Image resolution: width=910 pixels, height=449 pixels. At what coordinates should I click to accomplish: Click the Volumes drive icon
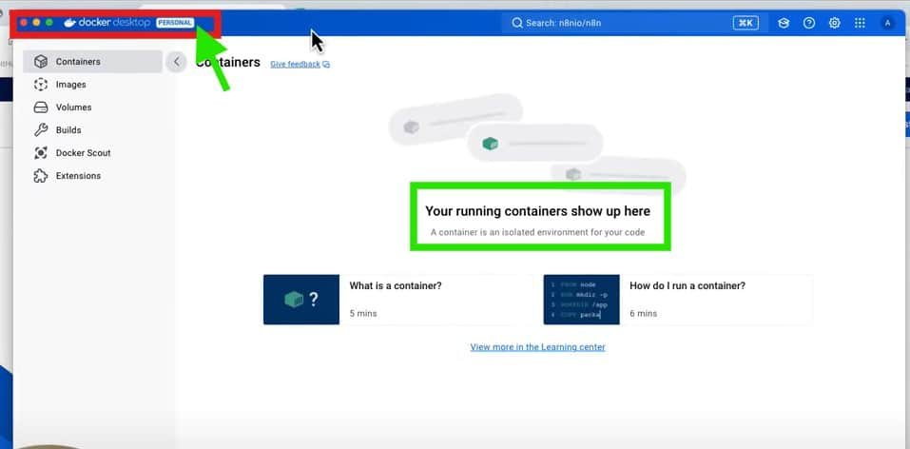pos(41,107)
